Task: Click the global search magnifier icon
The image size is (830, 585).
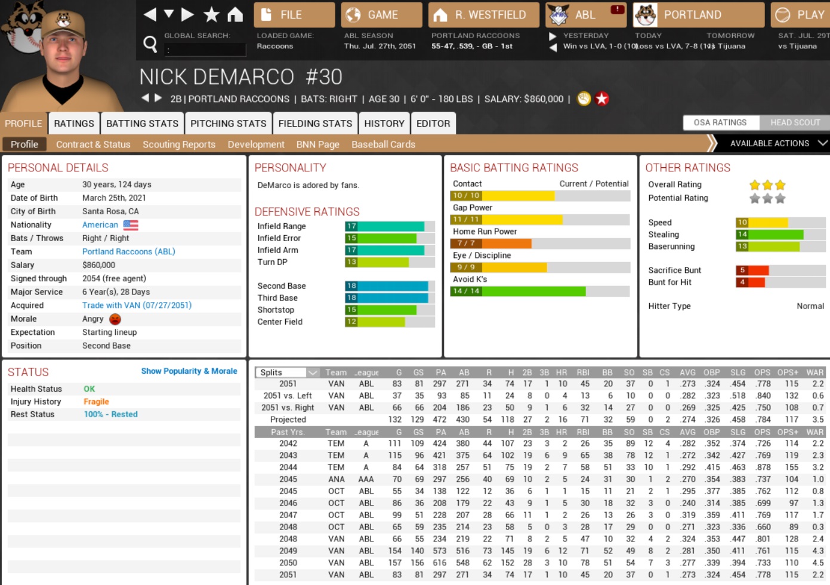Action: coord(150,44)
